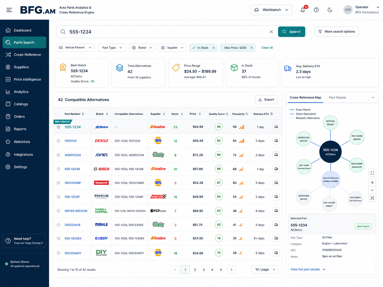Open Price Intelligence sidebar item
This screenshot has width=383, height=287.
[24, 80]
